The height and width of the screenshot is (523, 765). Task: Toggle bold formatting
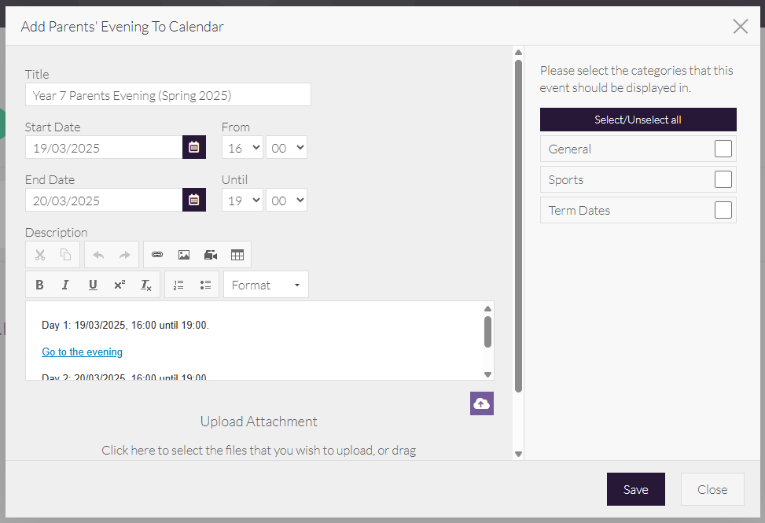tap(39, 285)
